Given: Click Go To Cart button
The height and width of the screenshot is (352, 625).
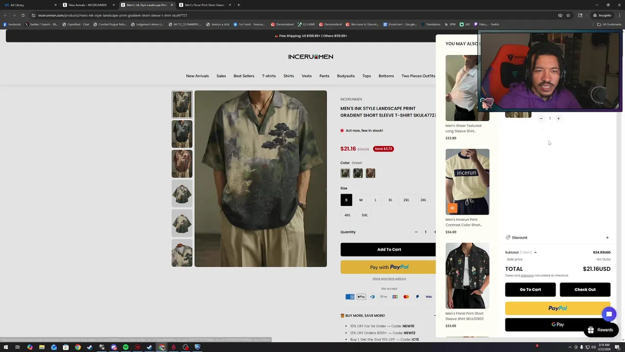Looking at the screenshot, I should pos(530,289).
